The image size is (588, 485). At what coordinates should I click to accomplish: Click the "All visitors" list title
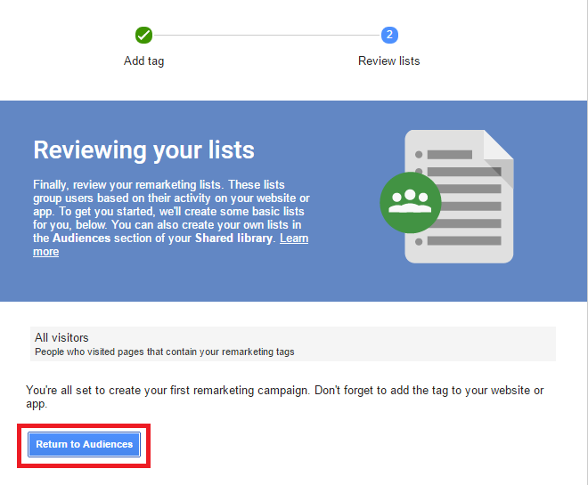pyautogui.click(x=61, y=337)
